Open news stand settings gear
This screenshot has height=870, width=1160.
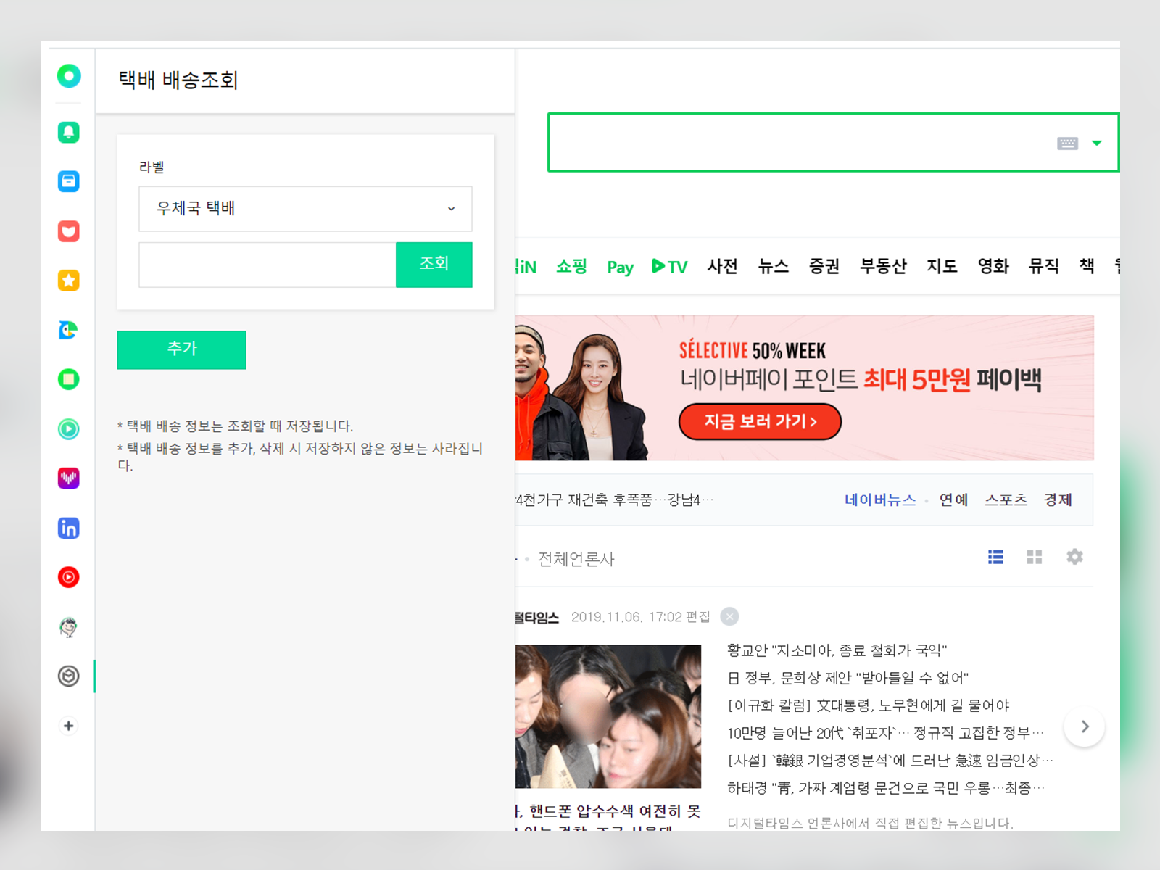point(1074,557)
